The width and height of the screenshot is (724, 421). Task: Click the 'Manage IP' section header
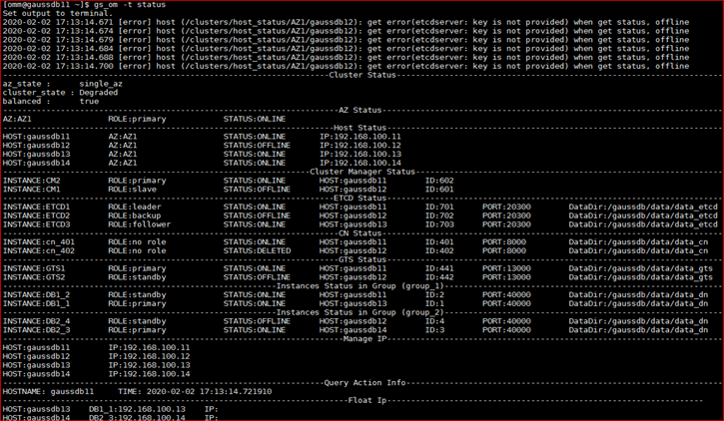364,339
